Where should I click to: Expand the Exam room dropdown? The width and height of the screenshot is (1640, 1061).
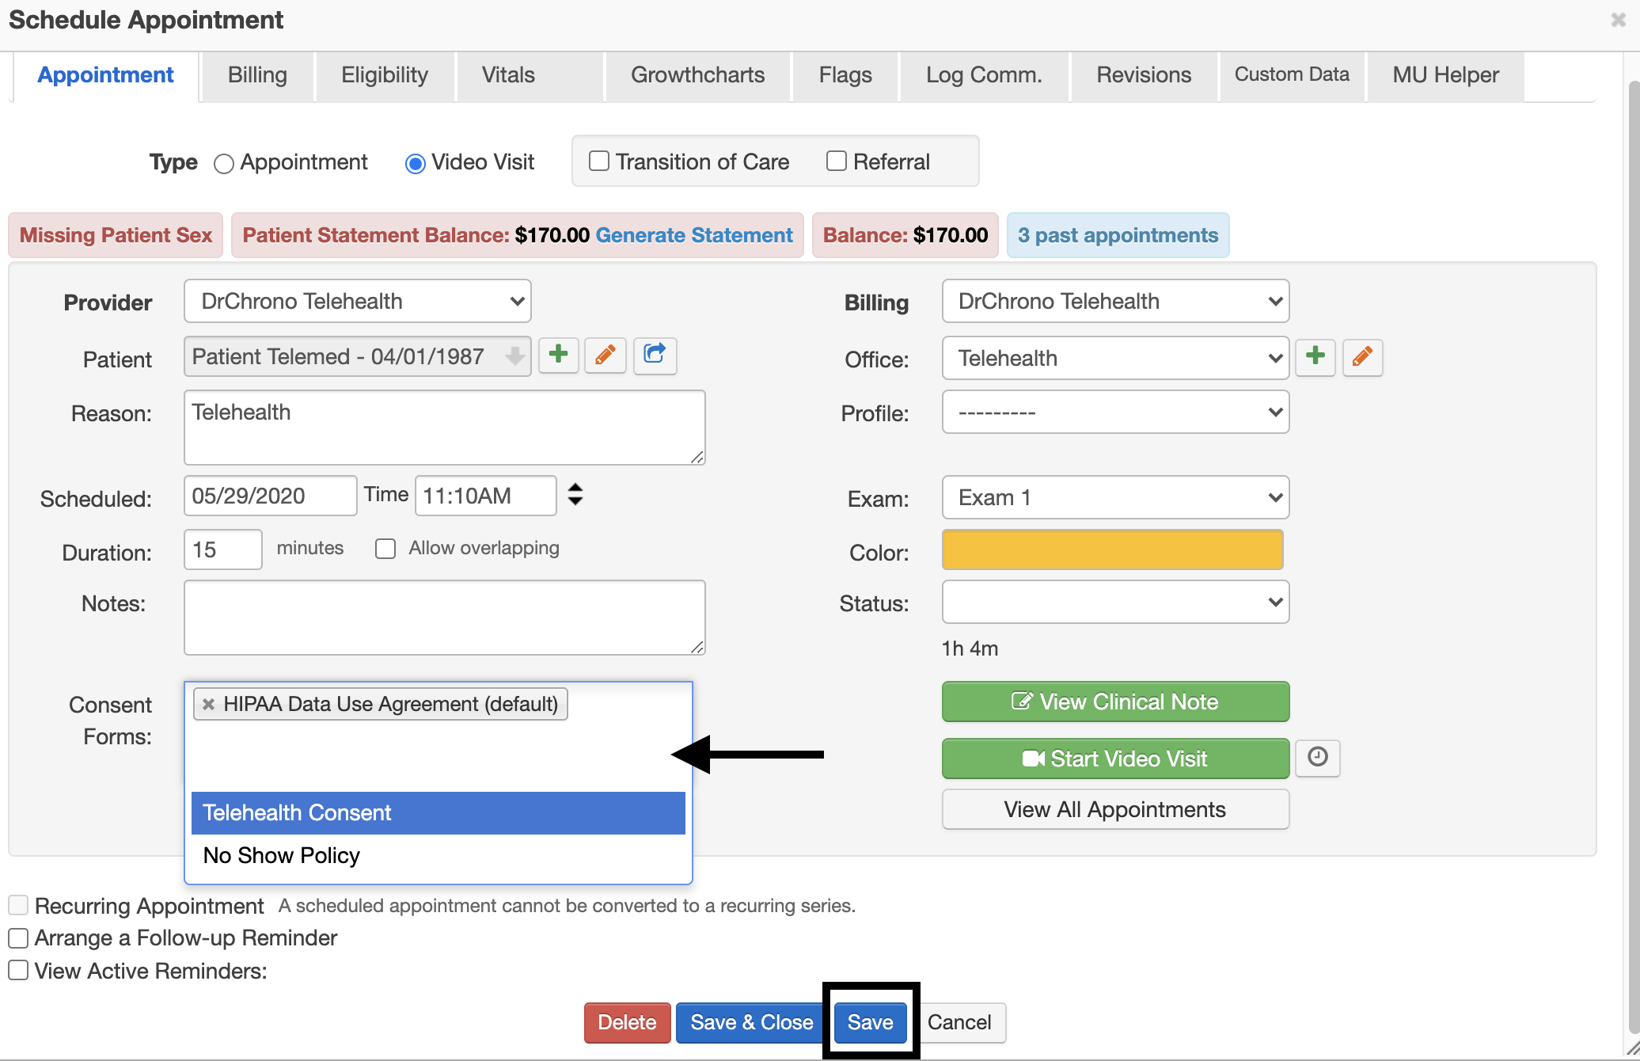click(1115, 497)
